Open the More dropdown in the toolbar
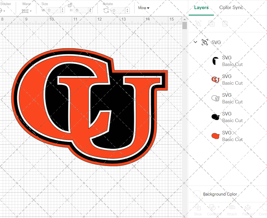267x218 pixels. 143,8
